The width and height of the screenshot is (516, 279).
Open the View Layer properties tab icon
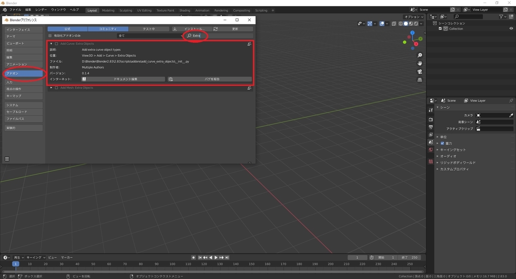[x=431, y=134]
